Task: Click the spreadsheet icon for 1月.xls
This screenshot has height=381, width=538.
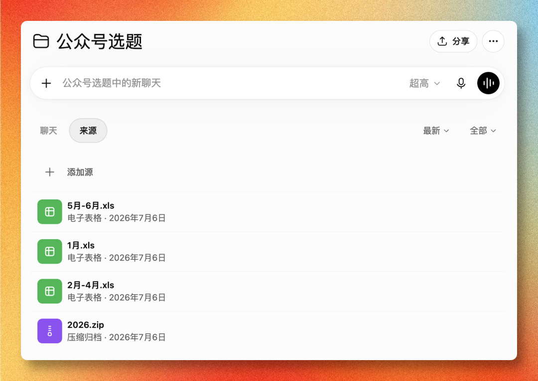Action: [50, 252]
